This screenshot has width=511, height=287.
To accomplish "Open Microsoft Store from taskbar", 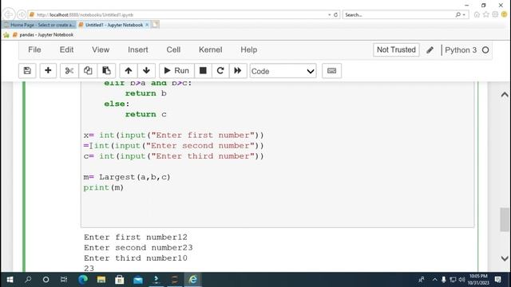I will (x=119, y=280).
